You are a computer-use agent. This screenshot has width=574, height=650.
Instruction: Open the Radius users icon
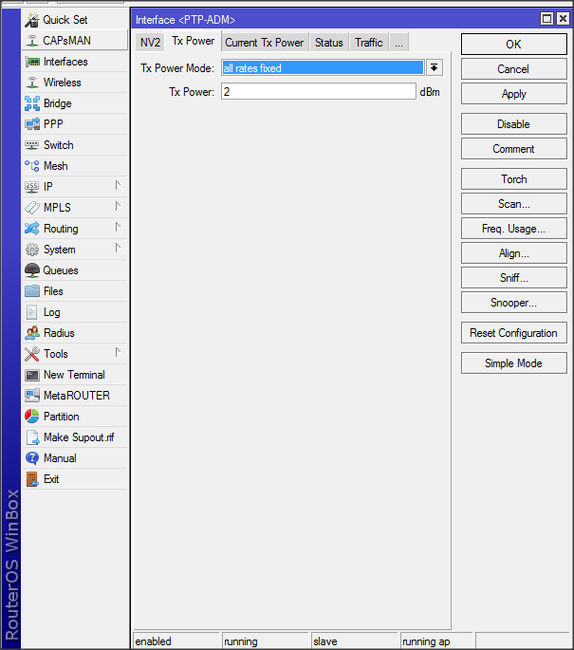pyautogui.click(x=32, y=333)
